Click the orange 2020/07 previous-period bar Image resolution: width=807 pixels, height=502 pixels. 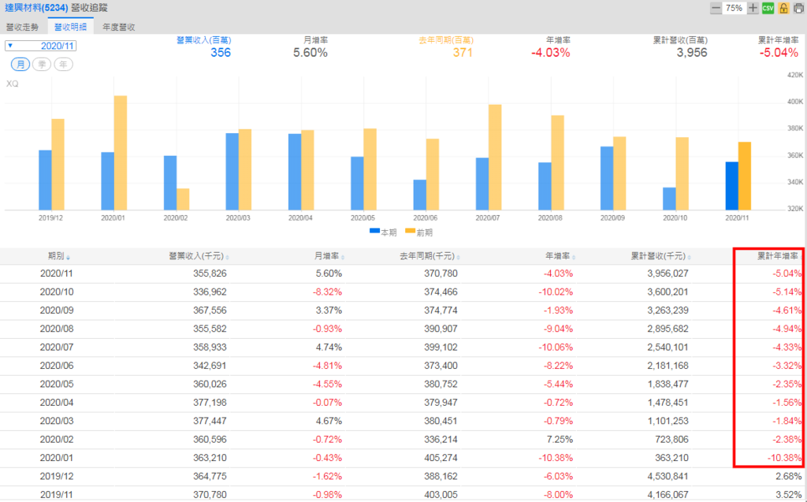point(495,158)
